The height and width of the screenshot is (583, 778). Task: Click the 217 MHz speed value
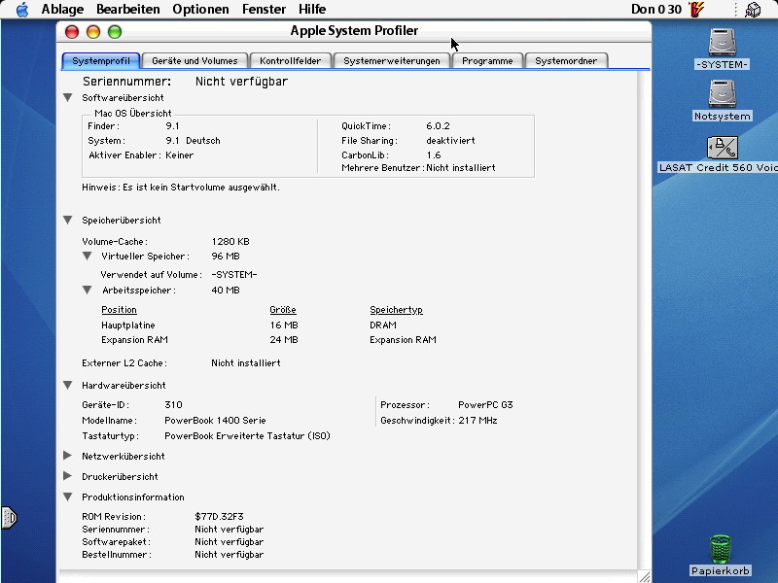[x=477, y=421]
